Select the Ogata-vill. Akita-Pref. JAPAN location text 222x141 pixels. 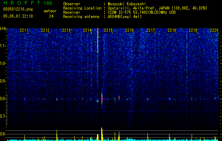157,8
